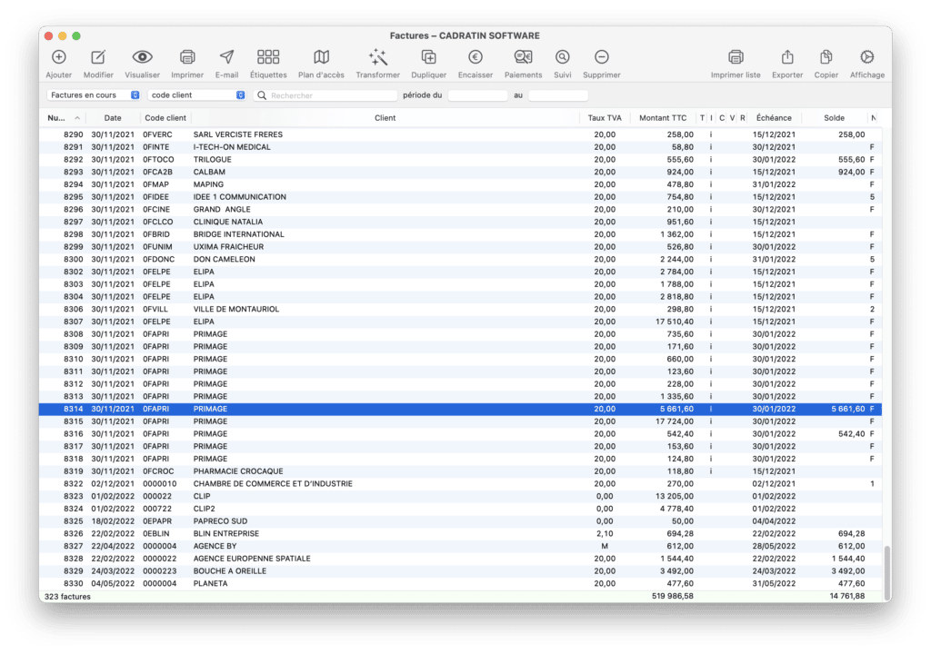This screenshot has width=931, height=654.
Task: Select the TRILOGUE invoice row
Action: click(460, 160)
